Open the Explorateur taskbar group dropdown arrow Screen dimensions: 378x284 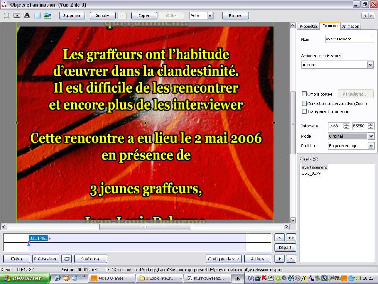[181, 278]
